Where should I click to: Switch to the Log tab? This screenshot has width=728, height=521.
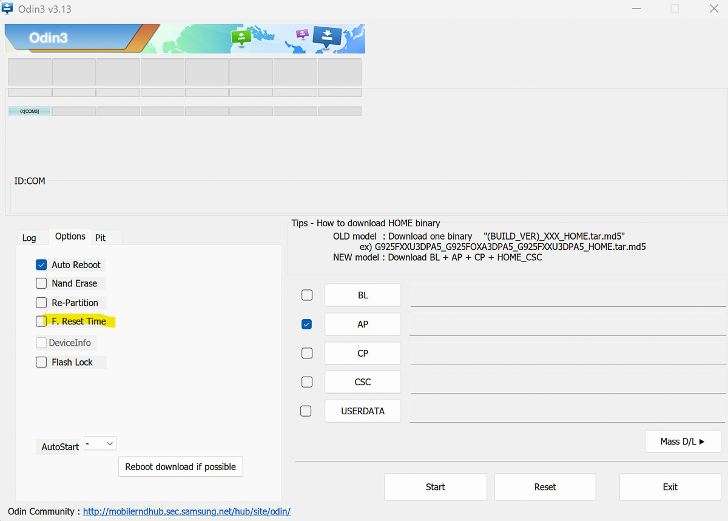coord(29,238)
